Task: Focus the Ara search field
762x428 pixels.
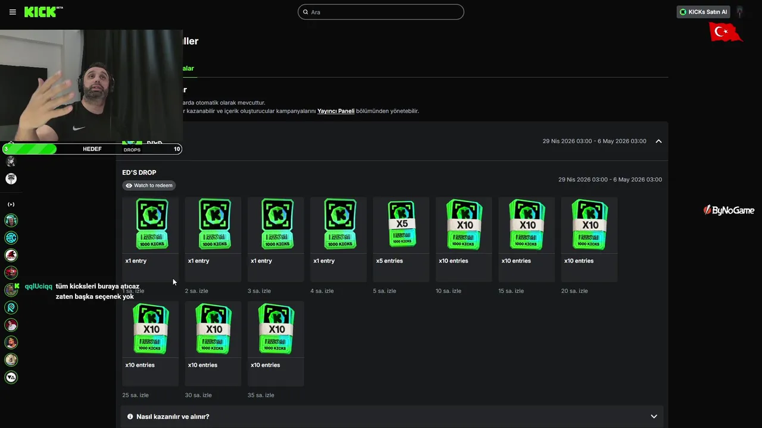Action: (381, 12)
